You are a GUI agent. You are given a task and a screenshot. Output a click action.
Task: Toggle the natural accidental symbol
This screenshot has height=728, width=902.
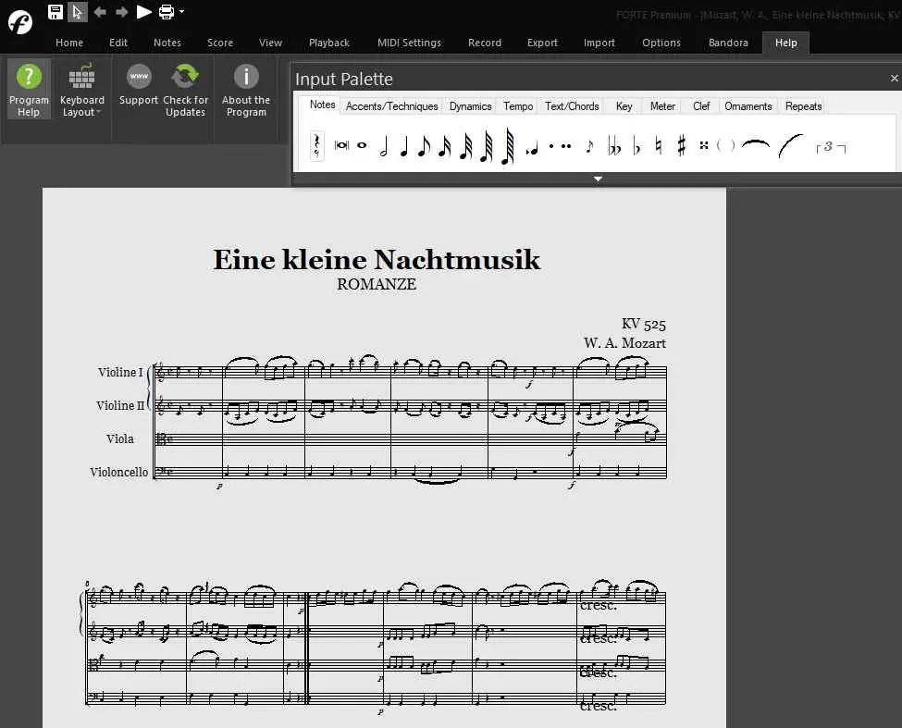click(659, 146)
